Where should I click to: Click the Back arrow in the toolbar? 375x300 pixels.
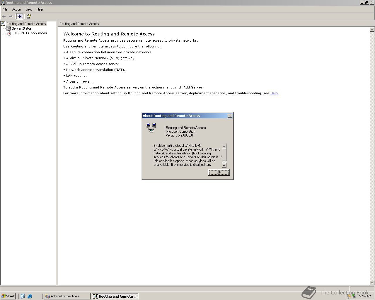click(x=4, y=16)
